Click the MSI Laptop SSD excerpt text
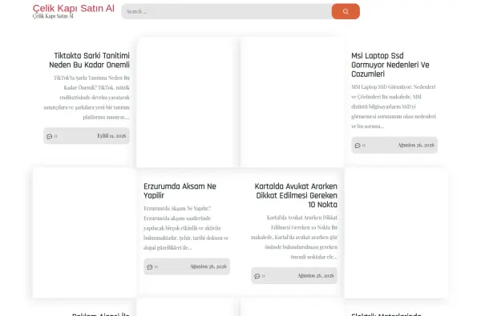This screenshot has width=481, height=316. [x=394, y=106]
